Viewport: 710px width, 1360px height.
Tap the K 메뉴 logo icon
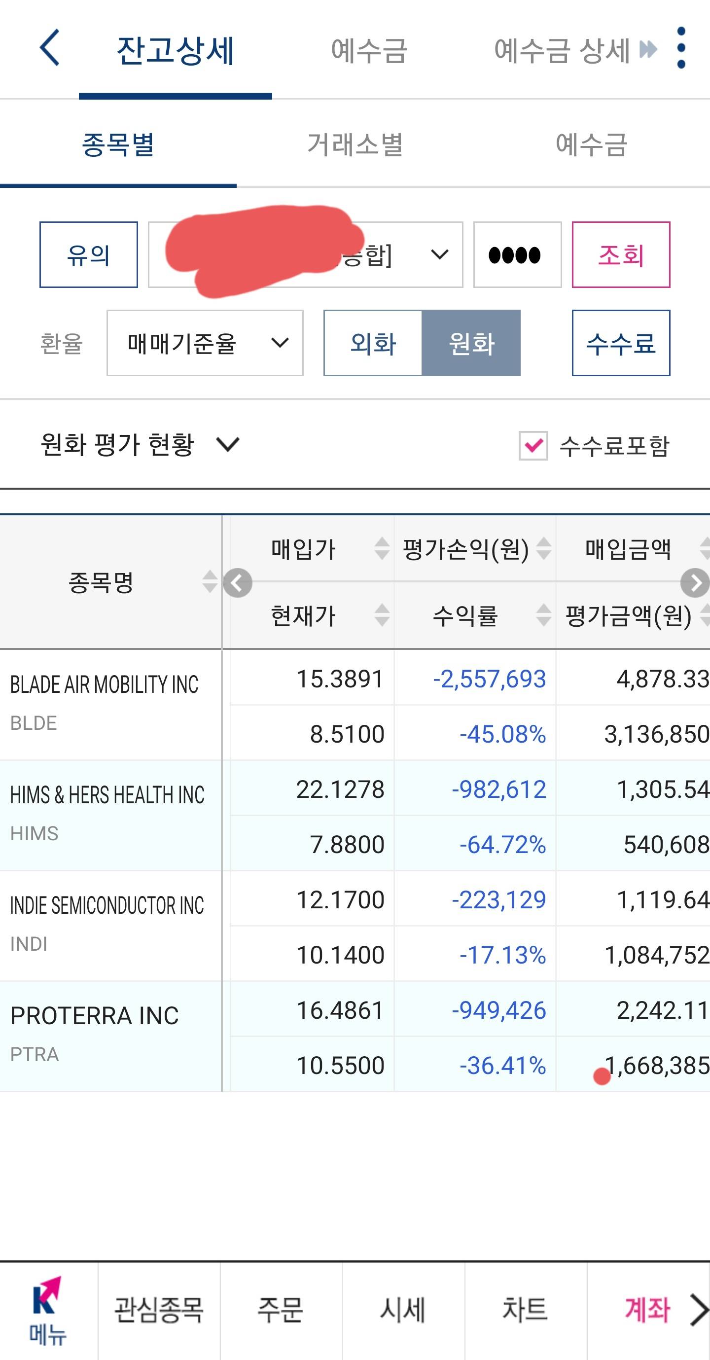click(47, 1310)
